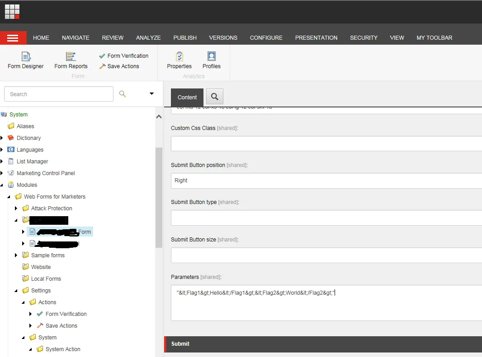Collapse the Actions folder

pyautogui.click(x=24, y=302)
